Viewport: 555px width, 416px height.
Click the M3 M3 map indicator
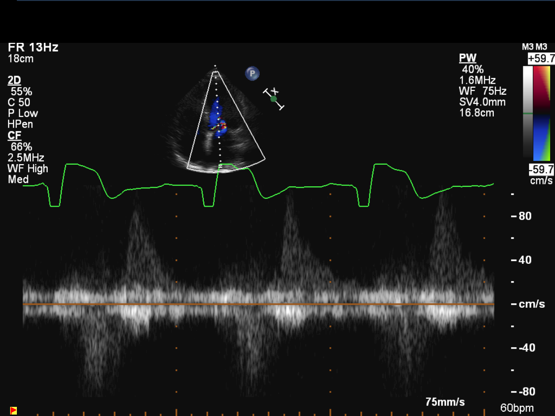pyautogui.click(x=535, y=47)
